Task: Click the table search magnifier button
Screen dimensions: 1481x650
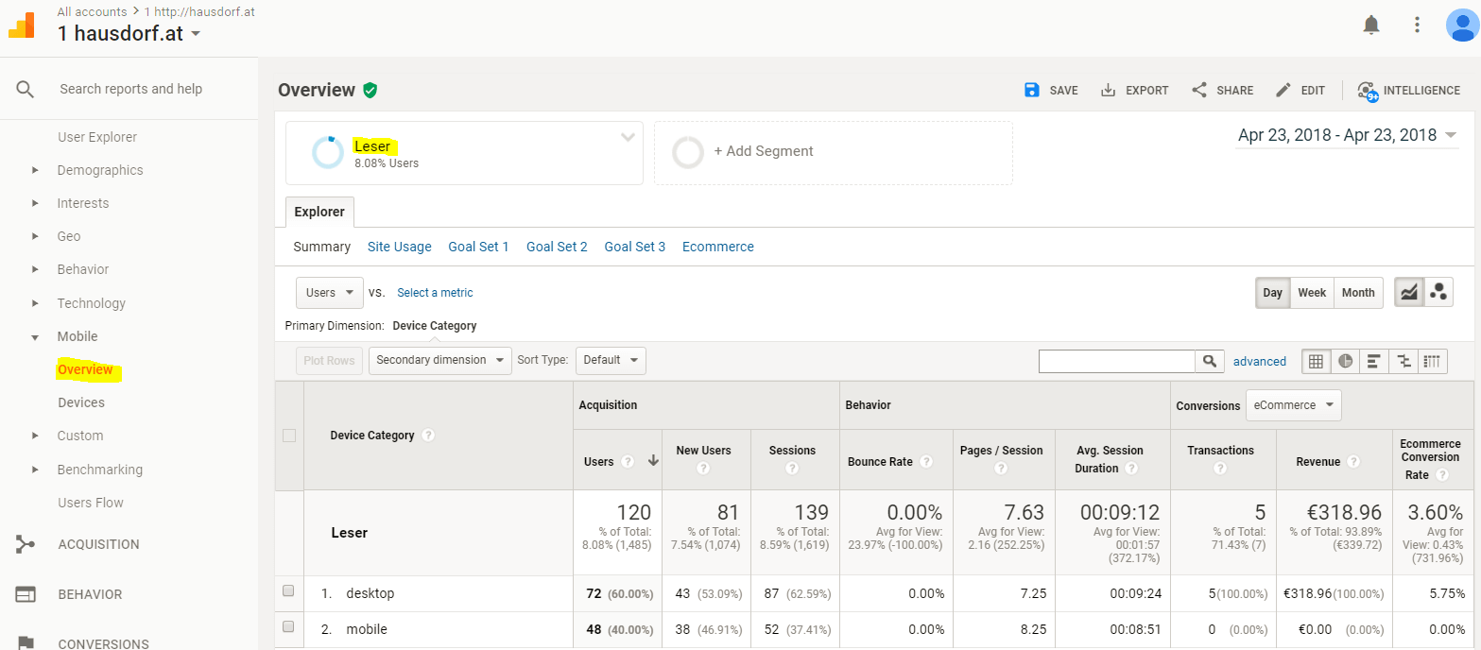Action: point(1209,361)
